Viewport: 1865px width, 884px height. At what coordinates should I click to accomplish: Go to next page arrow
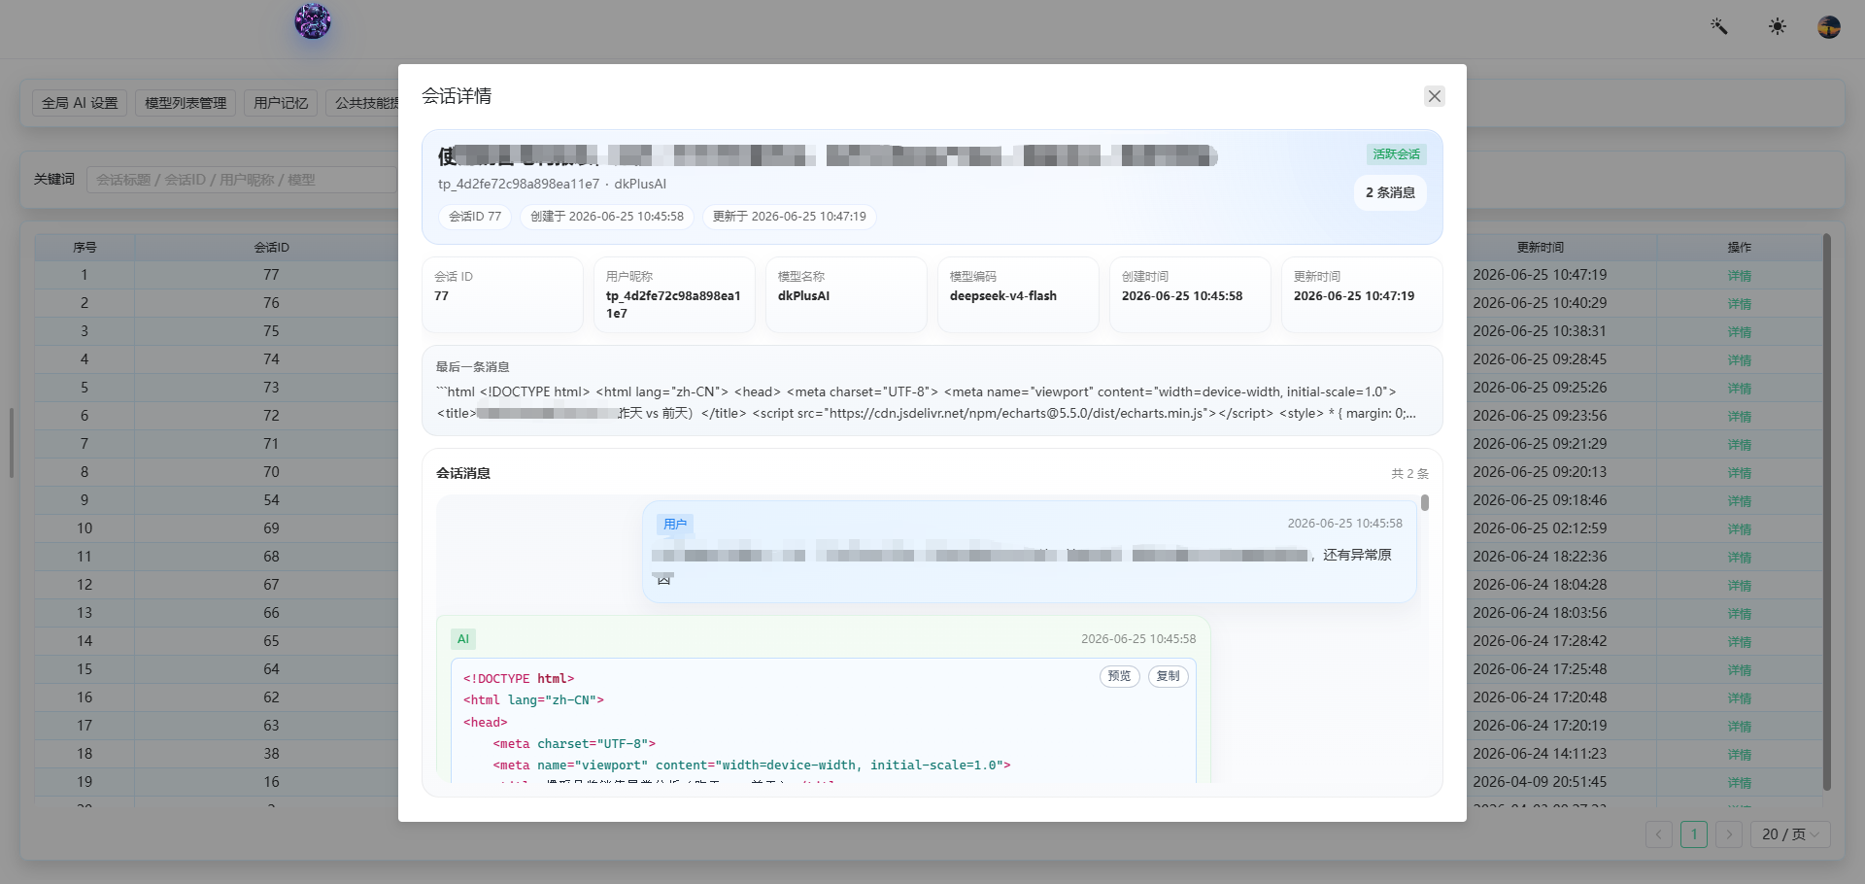(x=1729, y=834)
